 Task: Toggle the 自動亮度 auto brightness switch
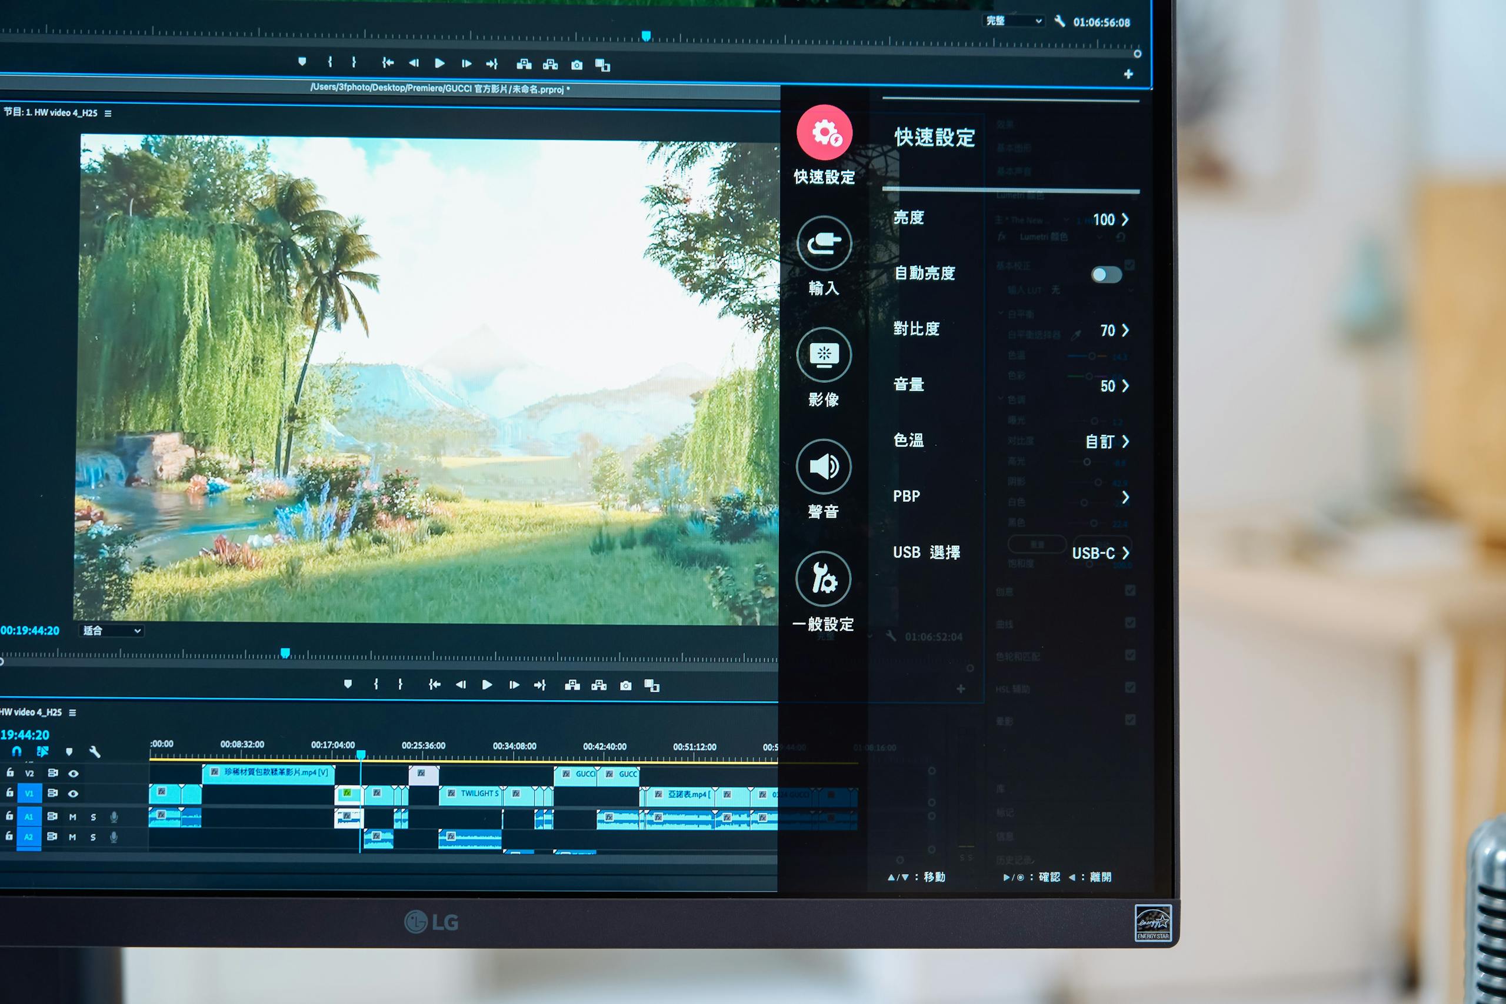click(1106, 275)
